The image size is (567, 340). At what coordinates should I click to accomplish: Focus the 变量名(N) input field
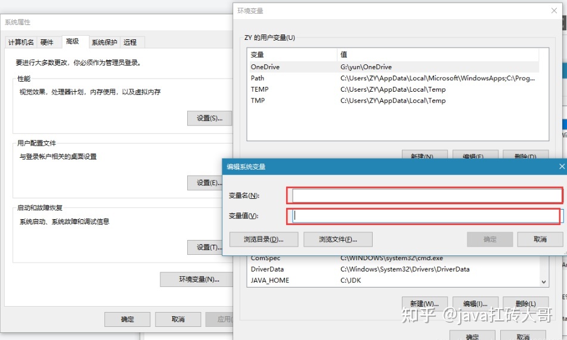427,195
